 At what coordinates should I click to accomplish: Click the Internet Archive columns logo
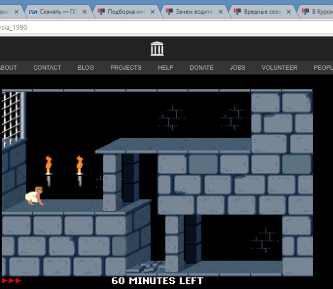[157, 49]
